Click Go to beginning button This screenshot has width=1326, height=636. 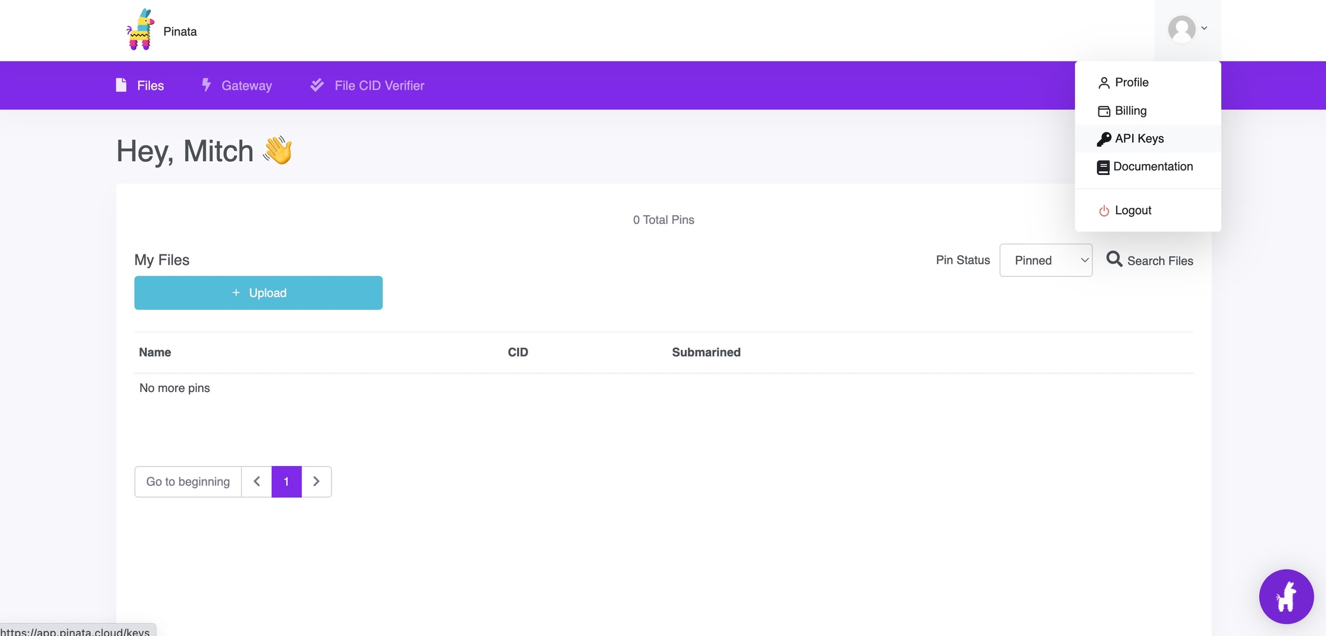coord(188,481)
